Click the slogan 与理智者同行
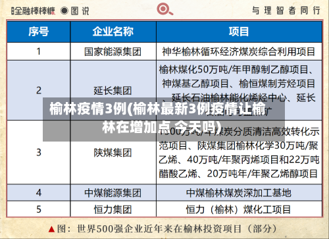This screenshot has width=329, height=239. coord(286,11)
